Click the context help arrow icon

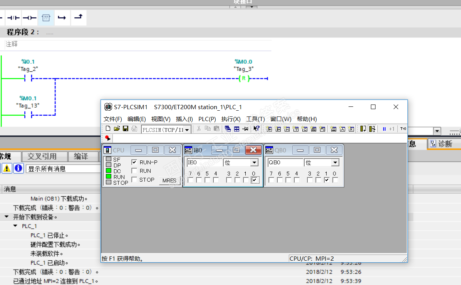pos(256,129)
